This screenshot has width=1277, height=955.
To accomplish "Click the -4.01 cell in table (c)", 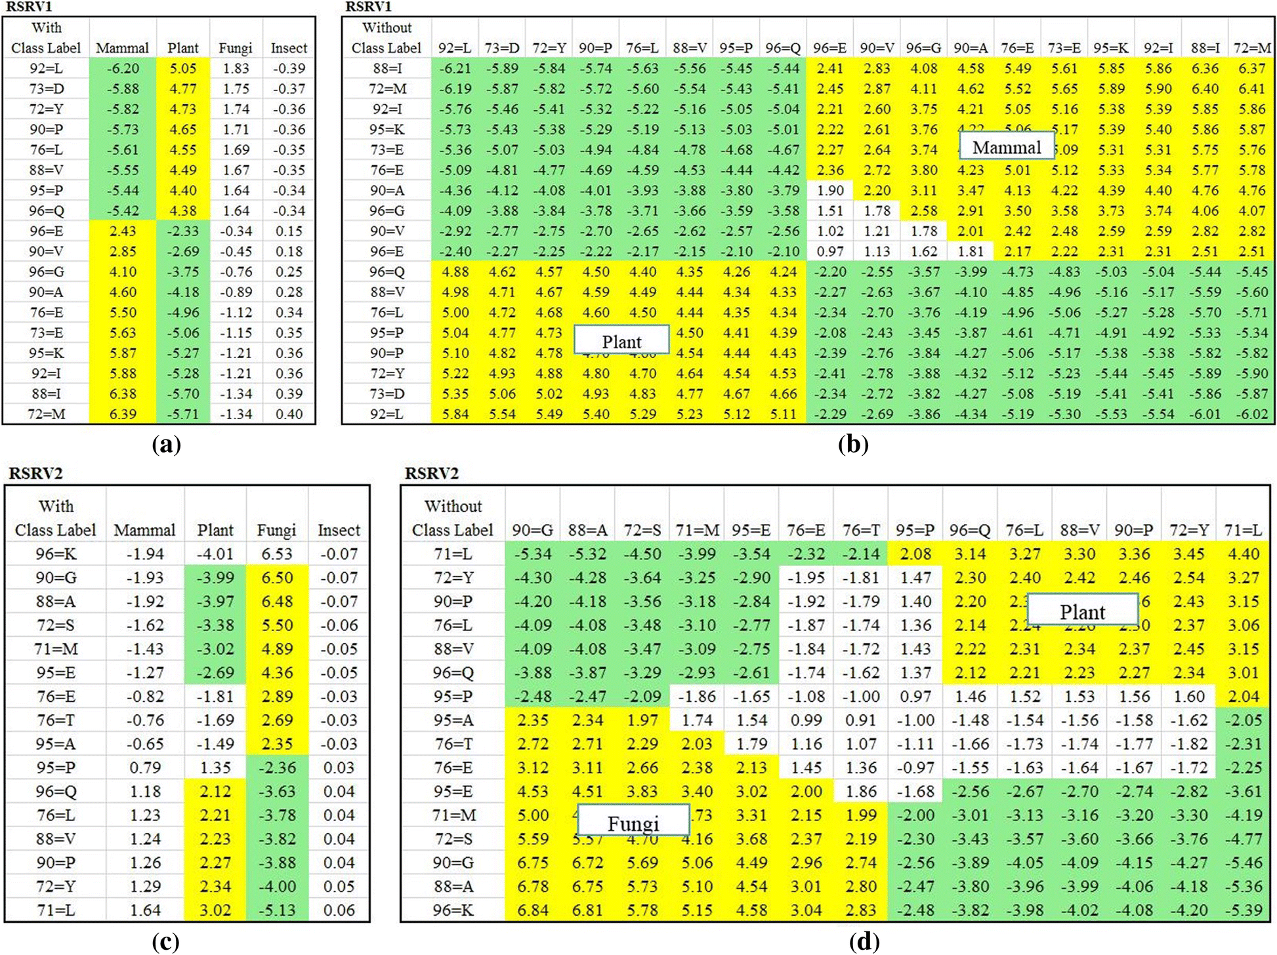I will 215,554.
